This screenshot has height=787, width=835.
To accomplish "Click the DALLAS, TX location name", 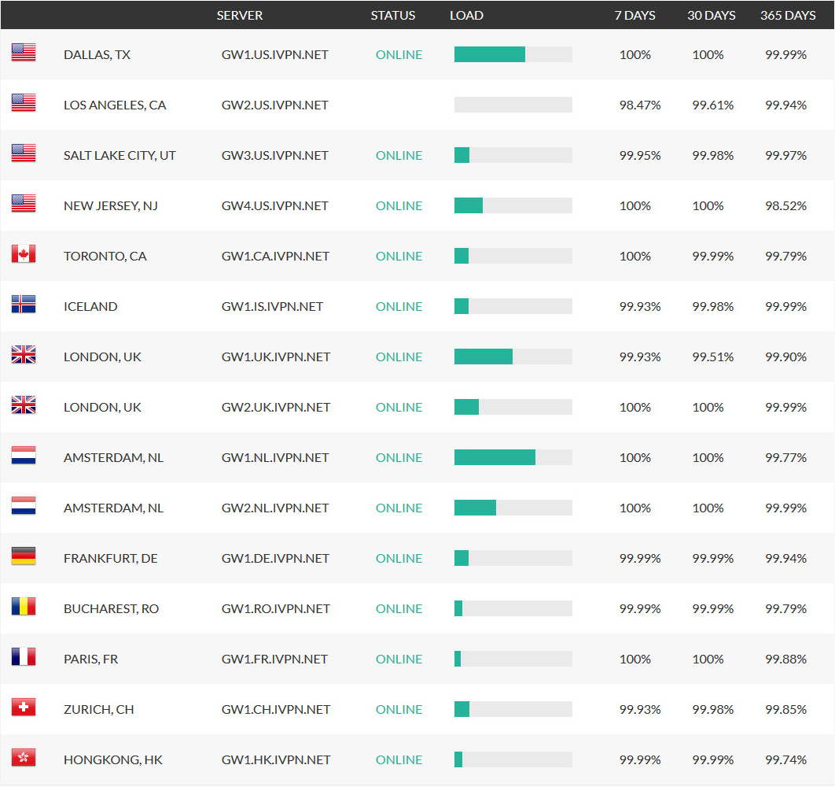I will tap(97, 55).
